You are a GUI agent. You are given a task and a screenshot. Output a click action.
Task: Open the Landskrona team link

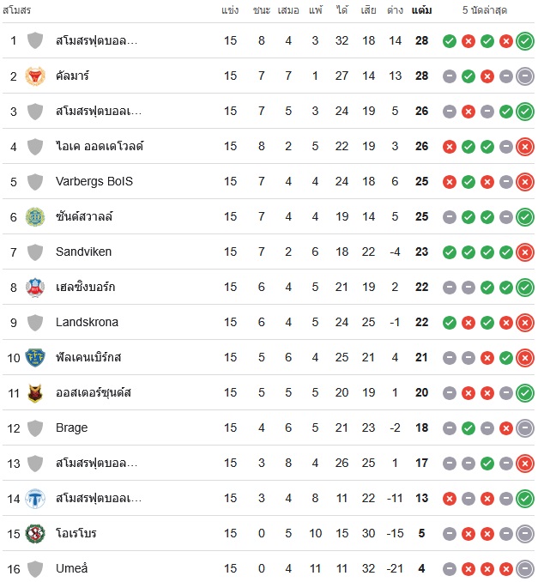point(88,322)
